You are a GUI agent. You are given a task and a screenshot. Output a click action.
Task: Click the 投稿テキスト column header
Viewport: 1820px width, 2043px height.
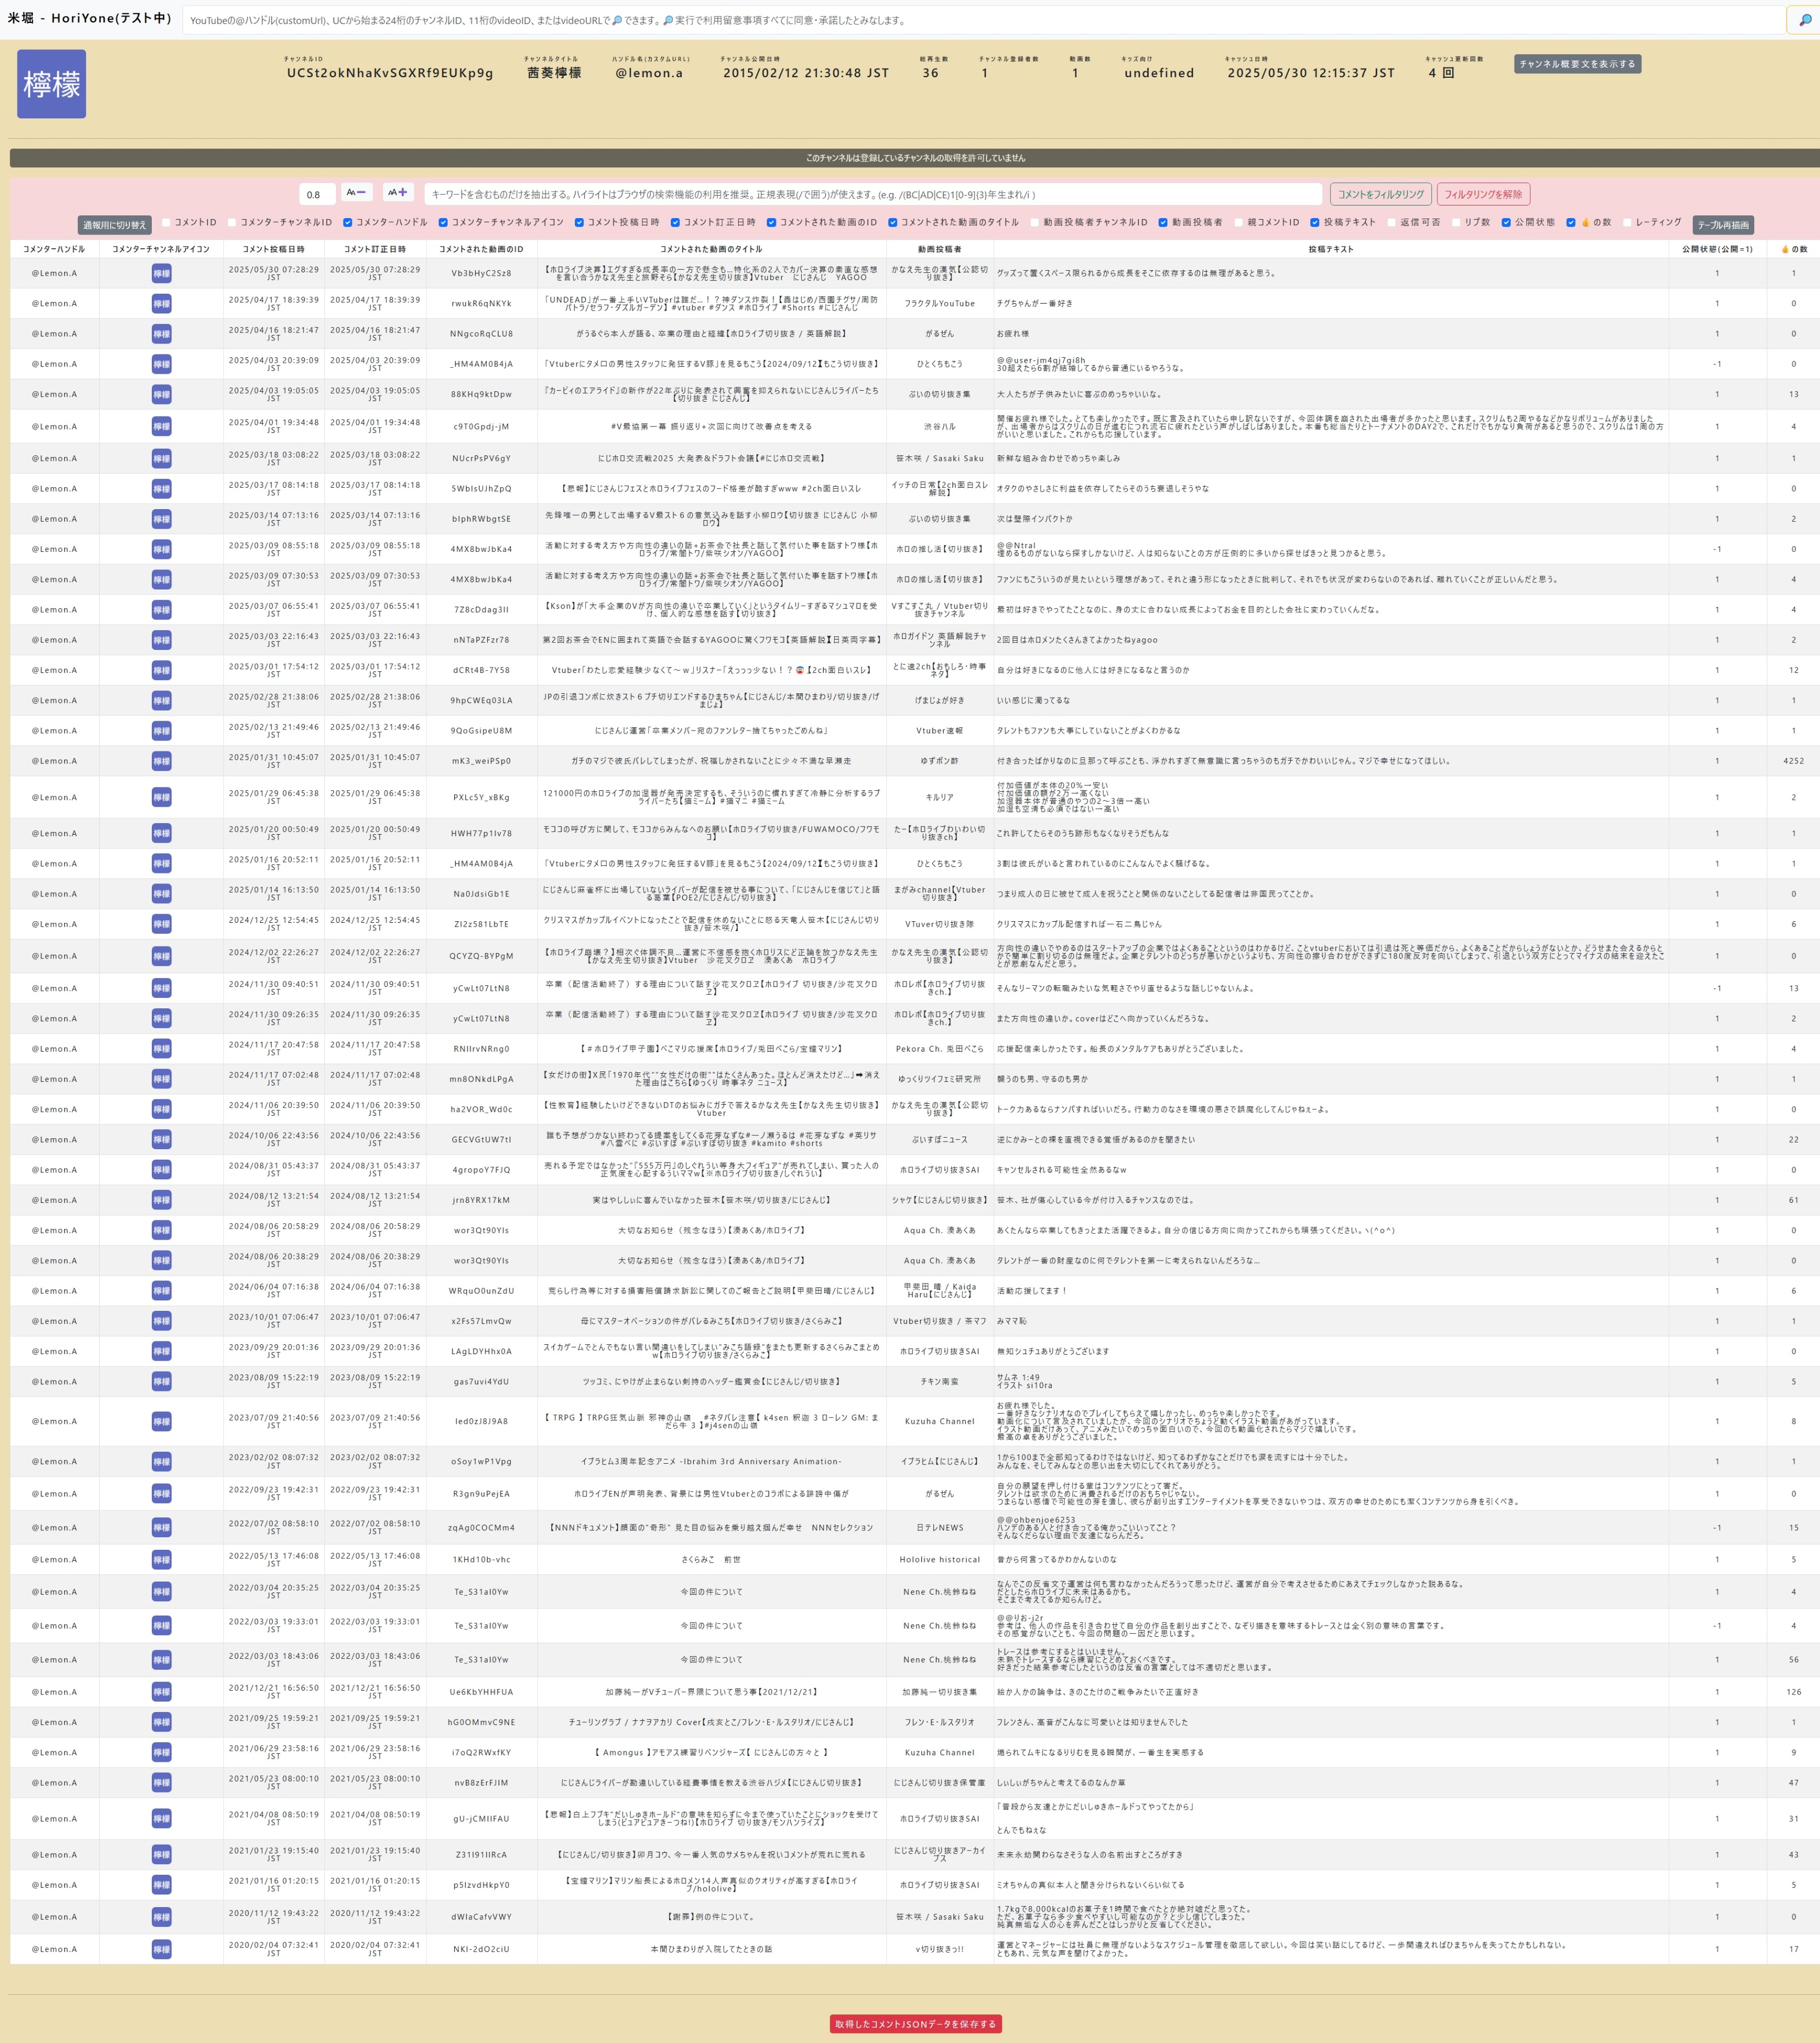(1330, 249)
